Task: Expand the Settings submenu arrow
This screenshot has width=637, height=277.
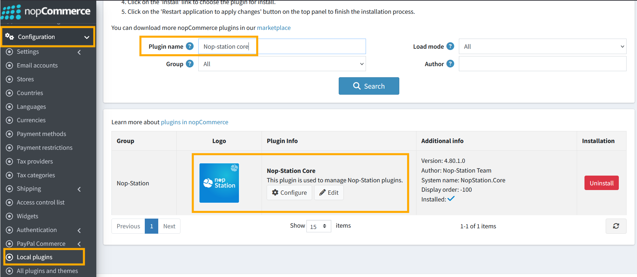Action: tap(79, 52)
